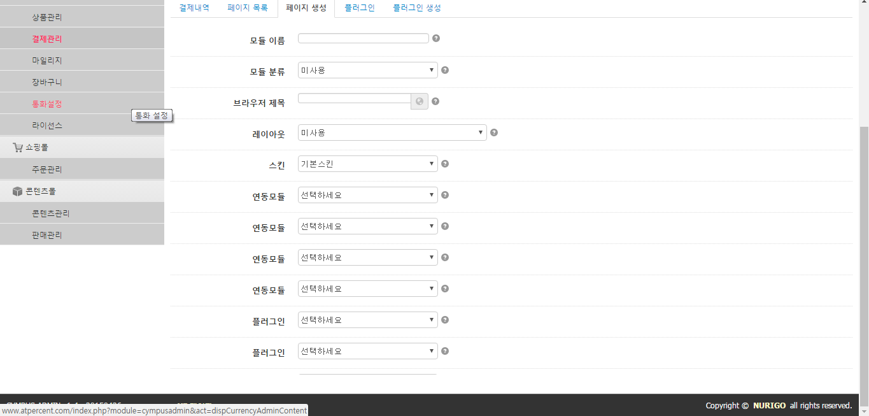Click the cube icon beside 콘텐츠몰
The image size is (869, 416).
point(16,190)
